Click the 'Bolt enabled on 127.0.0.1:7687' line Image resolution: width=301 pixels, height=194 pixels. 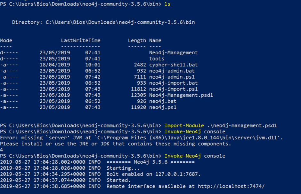pyautogui.click(x=100, y=174)
